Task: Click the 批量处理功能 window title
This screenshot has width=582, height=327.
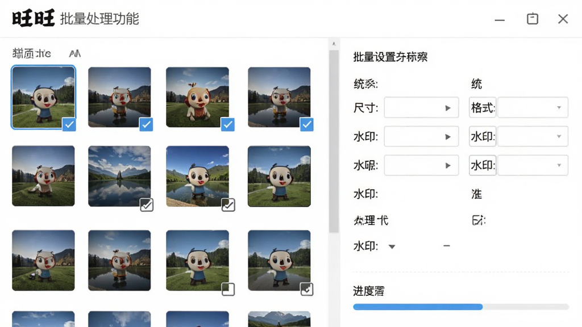Action: point(99,19)
